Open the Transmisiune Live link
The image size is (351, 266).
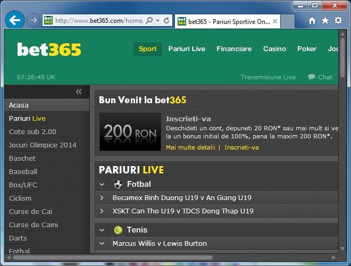pos(268,77)
